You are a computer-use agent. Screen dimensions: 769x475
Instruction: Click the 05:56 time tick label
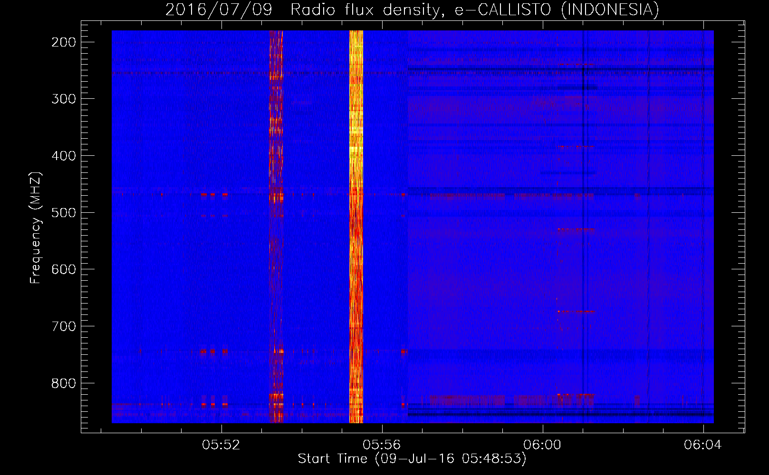pyautogui.click(x=382, y=445)
